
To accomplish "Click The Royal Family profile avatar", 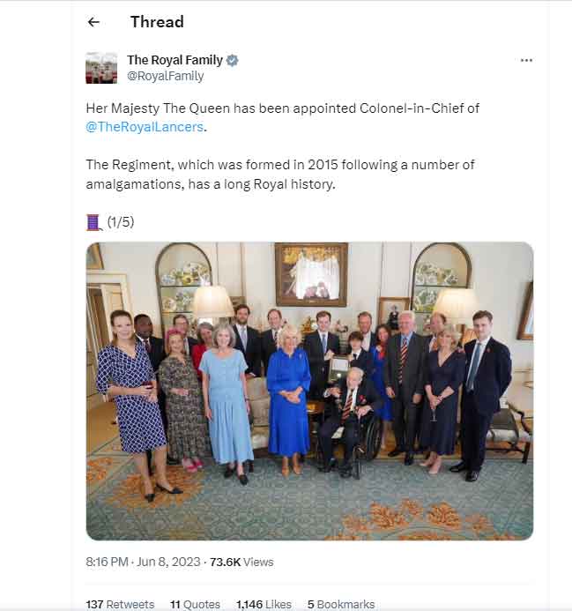I will point(101,68).
